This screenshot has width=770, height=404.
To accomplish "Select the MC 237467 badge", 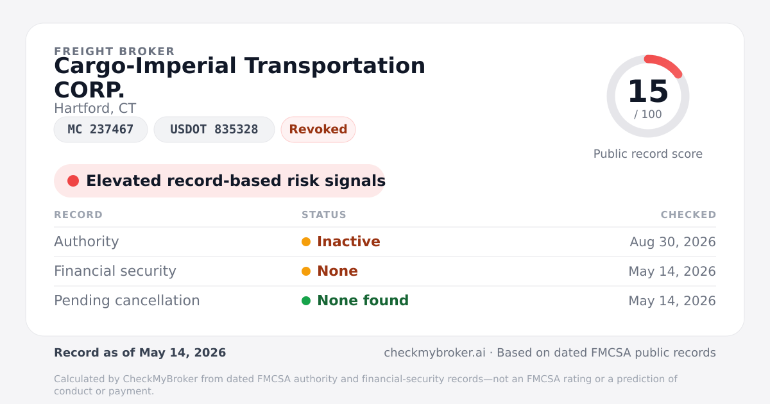I will [x=101, y=130].
